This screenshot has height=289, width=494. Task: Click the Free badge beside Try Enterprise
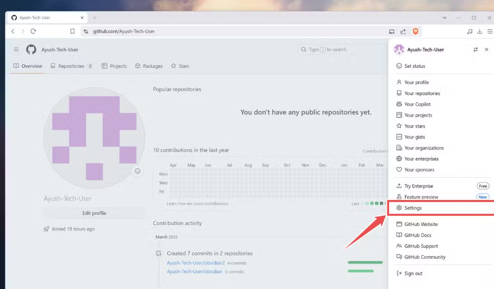[483, 186]
